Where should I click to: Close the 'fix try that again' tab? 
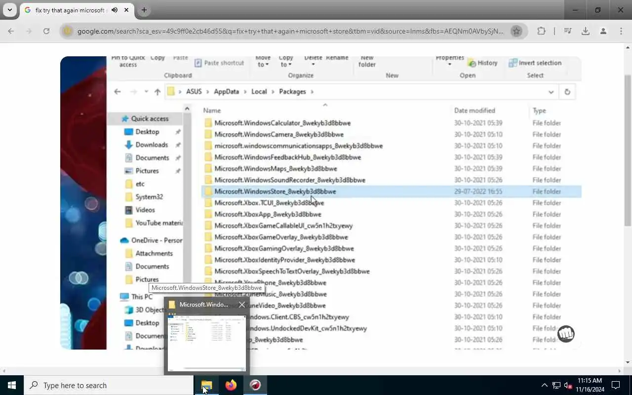[126, 10]
